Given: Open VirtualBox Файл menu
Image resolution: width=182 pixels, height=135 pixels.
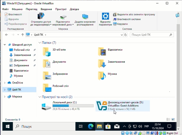Looking at the screenshot, I should [x=5, y=9].
